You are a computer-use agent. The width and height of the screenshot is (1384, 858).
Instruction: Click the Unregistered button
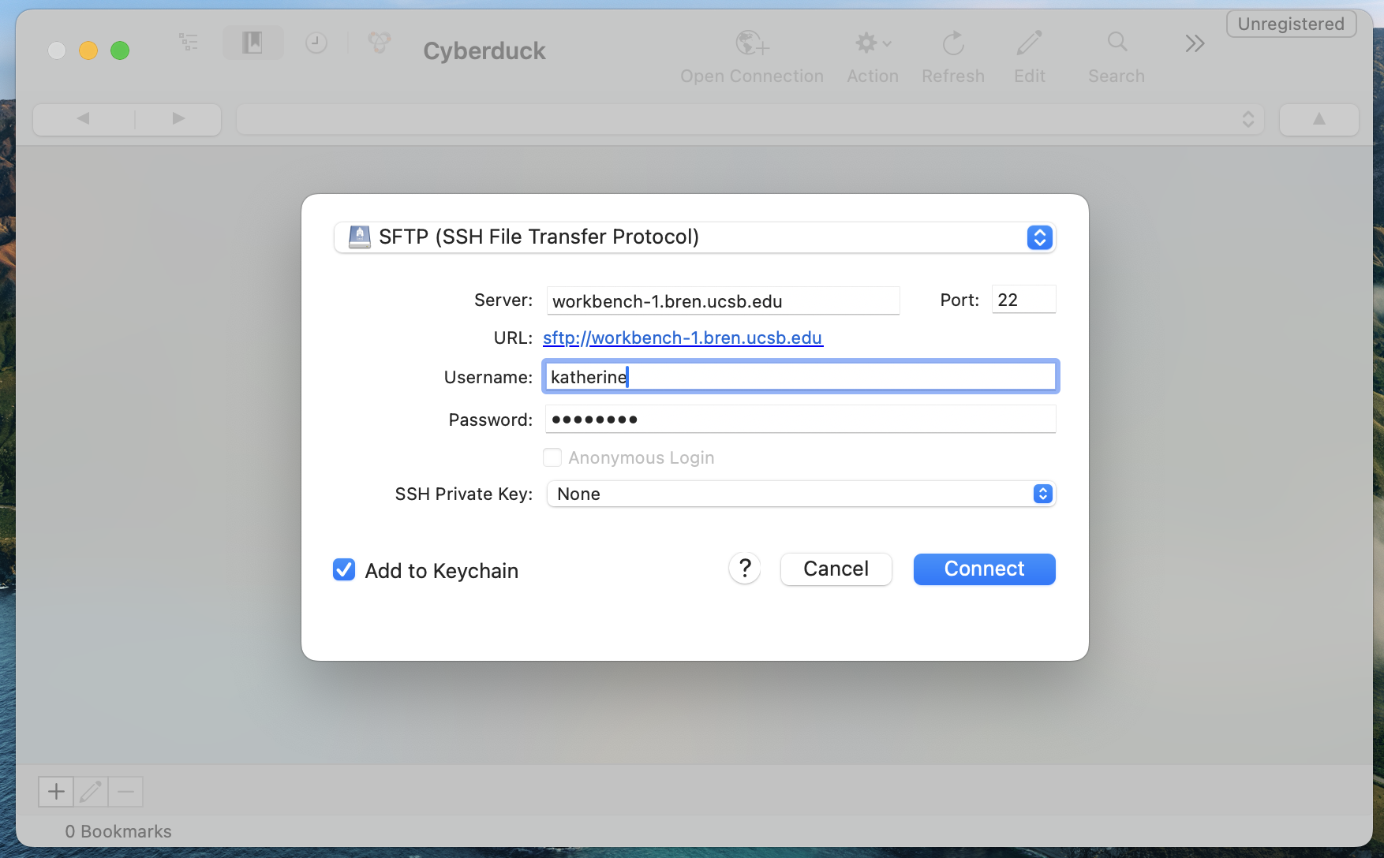coord(1291,24)
